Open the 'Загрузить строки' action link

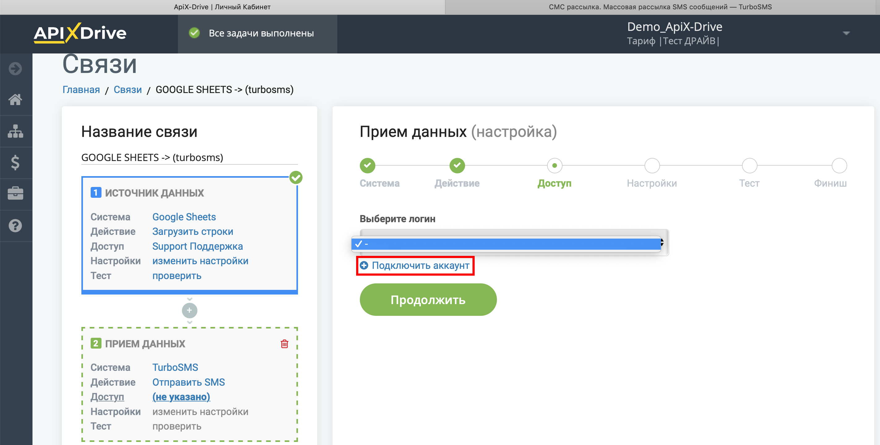pyautogui.click(x=193, y=231)
